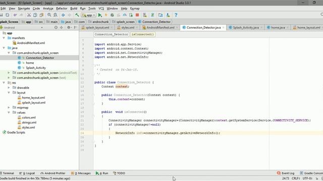
Task: Click Sync Project with Gradle Files icon
Action: point(152,15)
